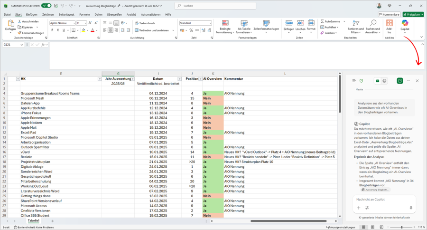Toggle underline formatting

[x=64, y=30]
